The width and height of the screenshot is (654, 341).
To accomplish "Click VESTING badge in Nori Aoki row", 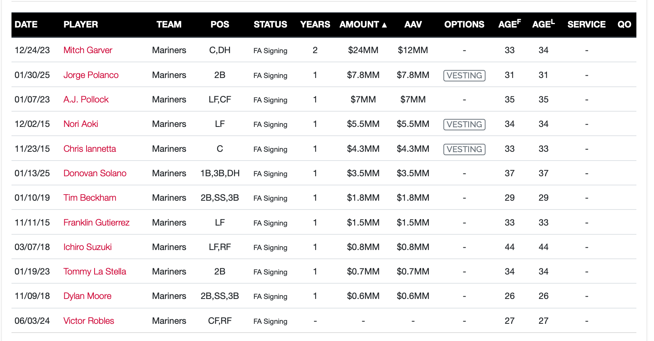I will click(464, 124).
